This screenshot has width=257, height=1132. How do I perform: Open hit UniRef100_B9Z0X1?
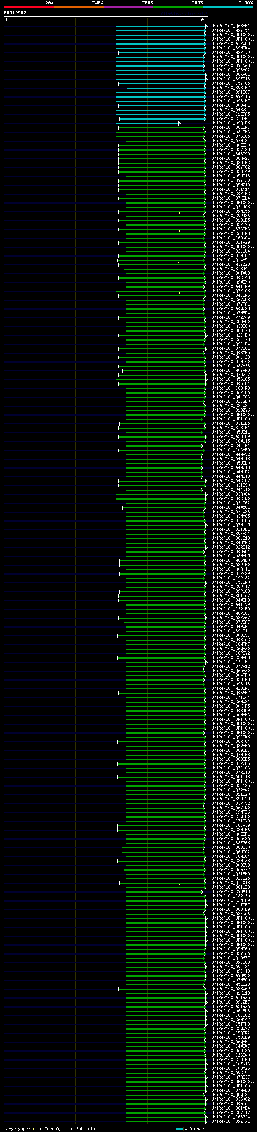[230, 1121]
